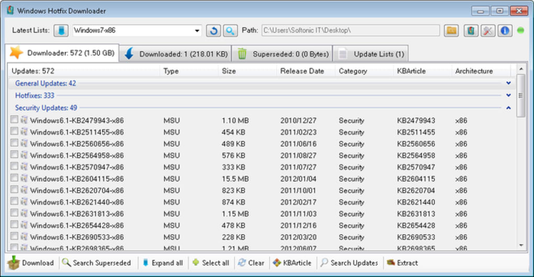Image resolution: width=534 pixels, height=277 pixels.
Task: Check the box for Windows6.1-KB2570947-x86
Action: (14, 166)
